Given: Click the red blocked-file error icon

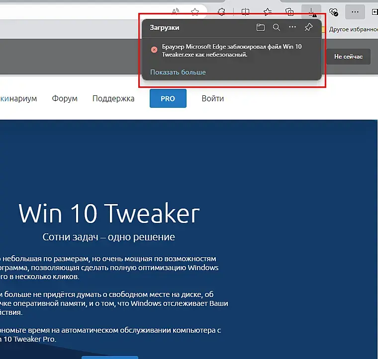Looking at the screenshot, I should click(154, 50).
